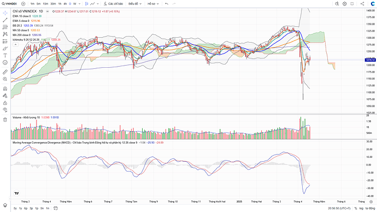Viewport: 377px width, 212px height.
Task: Select the pattern drawing tool
Action: click(5, 34)
